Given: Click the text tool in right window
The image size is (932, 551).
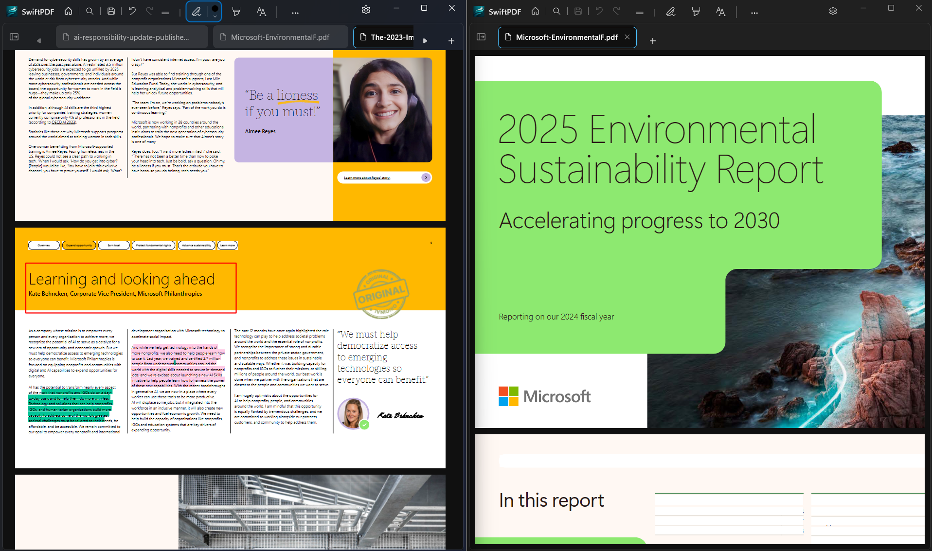Looking at the screenshot, I should pos(720,12).
